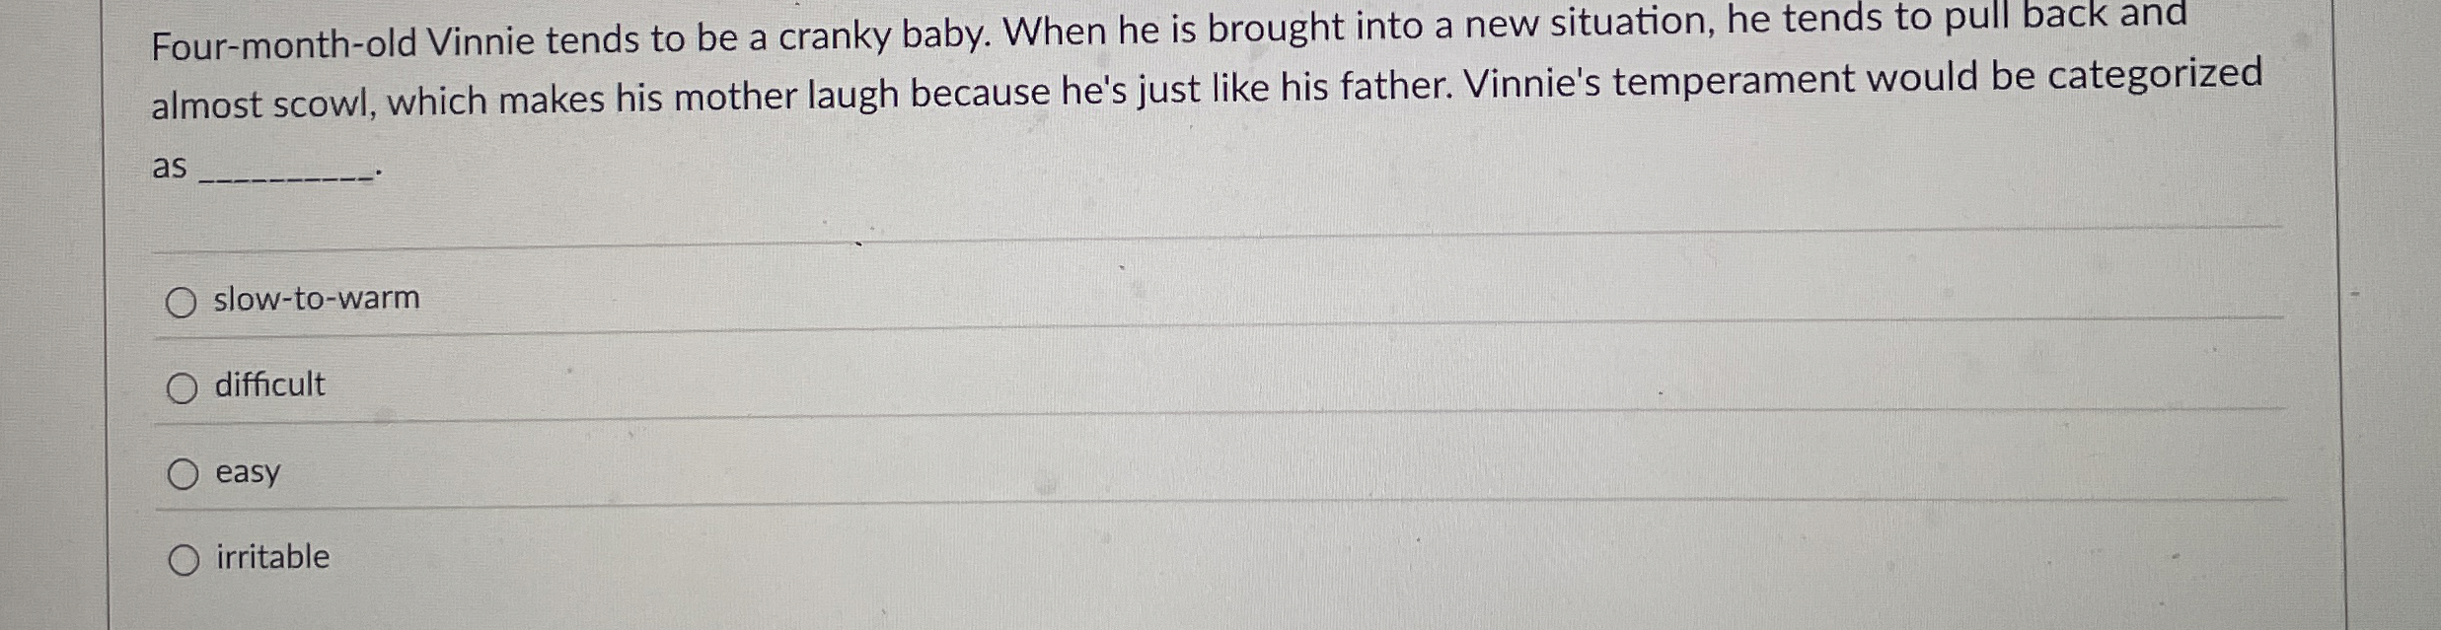Click the blank line after "as"
Screen dimensions: 2441x630
click(x=288, y=175)
